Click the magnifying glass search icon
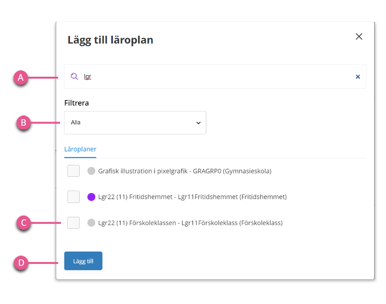 click(74, 76)
